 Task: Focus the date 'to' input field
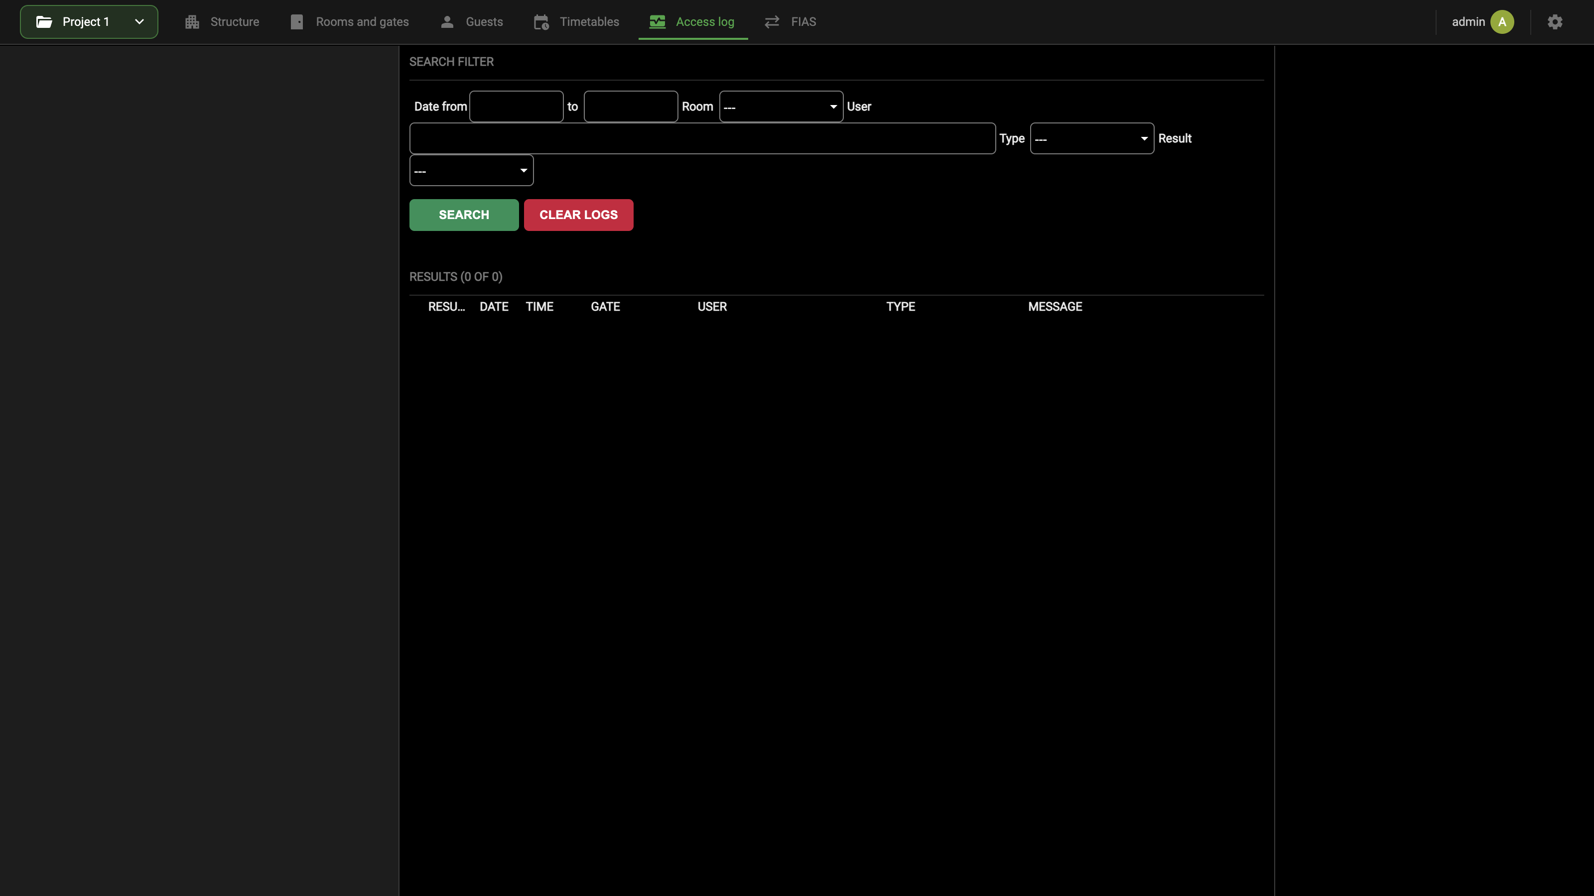(631, 107)
